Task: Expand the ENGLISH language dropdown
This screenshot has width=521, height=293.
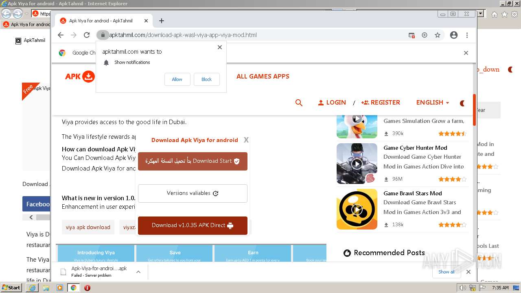Action: [x=432, y=103]
